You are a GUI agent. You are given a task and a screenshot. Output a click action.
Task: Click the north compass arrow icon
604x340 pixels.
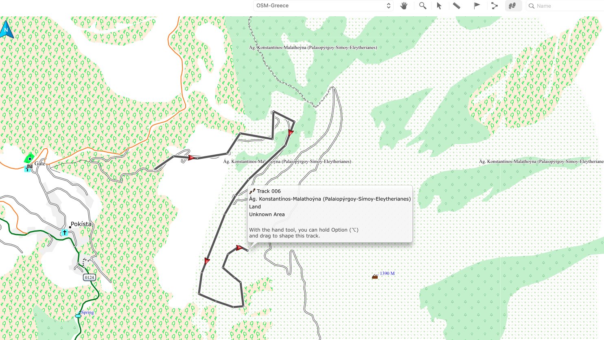pyautogui.click(x=7, y=30)
